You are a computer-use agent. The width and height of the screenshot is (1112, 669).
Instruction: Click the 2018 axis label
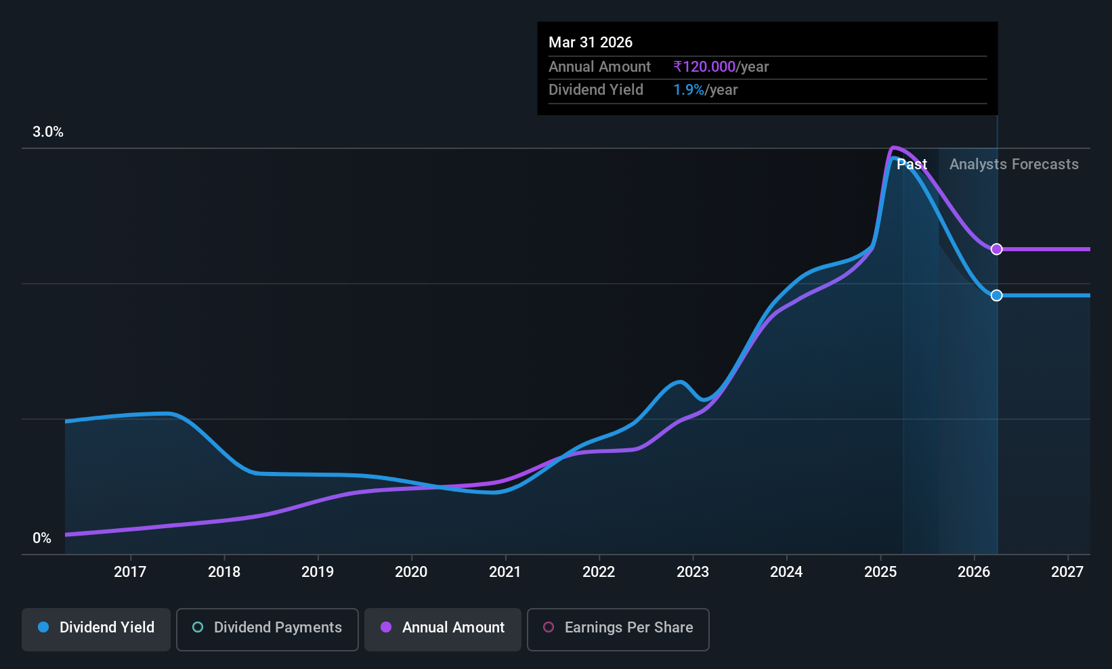(x=224, y=572)
